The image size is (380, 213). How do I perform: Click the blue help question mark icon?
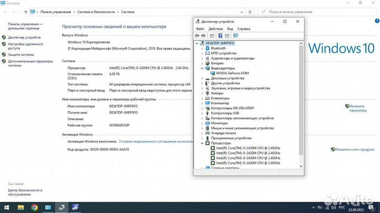[377, 21]
